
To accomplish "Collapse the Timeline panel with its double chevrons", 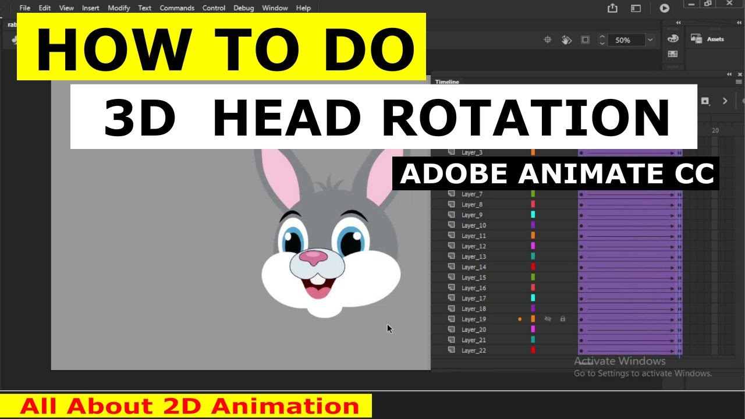I will tap(729, 74).
